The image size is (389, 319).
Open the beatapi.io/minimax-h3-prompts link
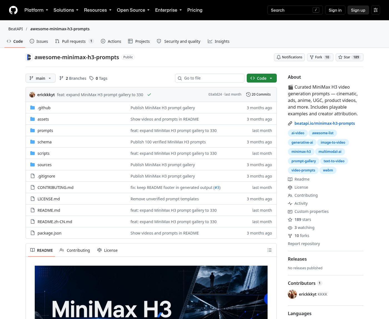point(325,123)
